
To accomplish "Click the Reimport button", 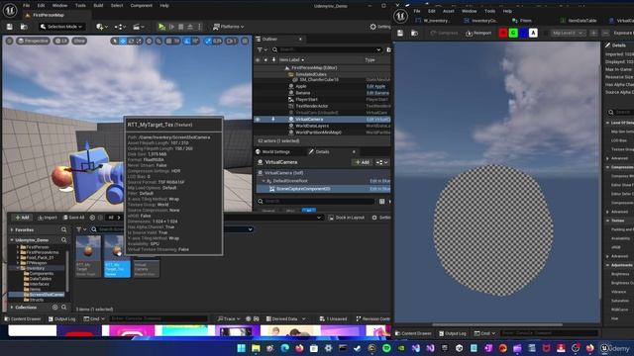I will tap(477, 33).
